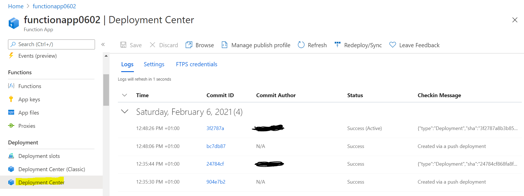The image size is (524, 196).
Task: Click the sidebar vertical scrollbar thumb
Action: 106,90
